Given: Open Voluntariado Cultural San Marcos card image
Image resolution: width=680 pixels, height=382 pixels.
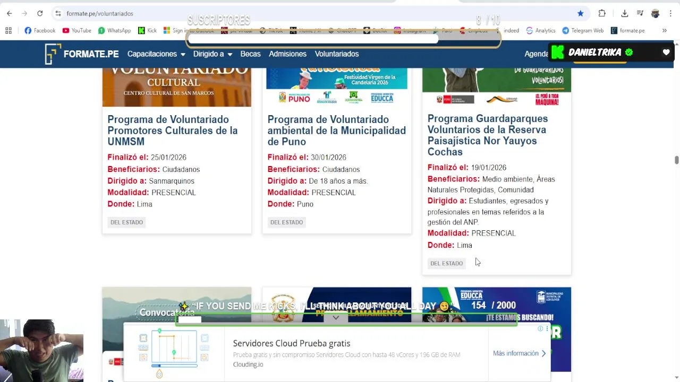Looking at the screenshot, I should pos(177,88).
